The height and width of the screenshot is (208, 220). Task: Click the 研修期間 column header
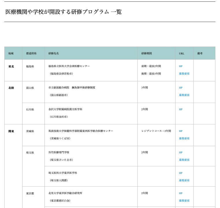click(x=146, y=54)
